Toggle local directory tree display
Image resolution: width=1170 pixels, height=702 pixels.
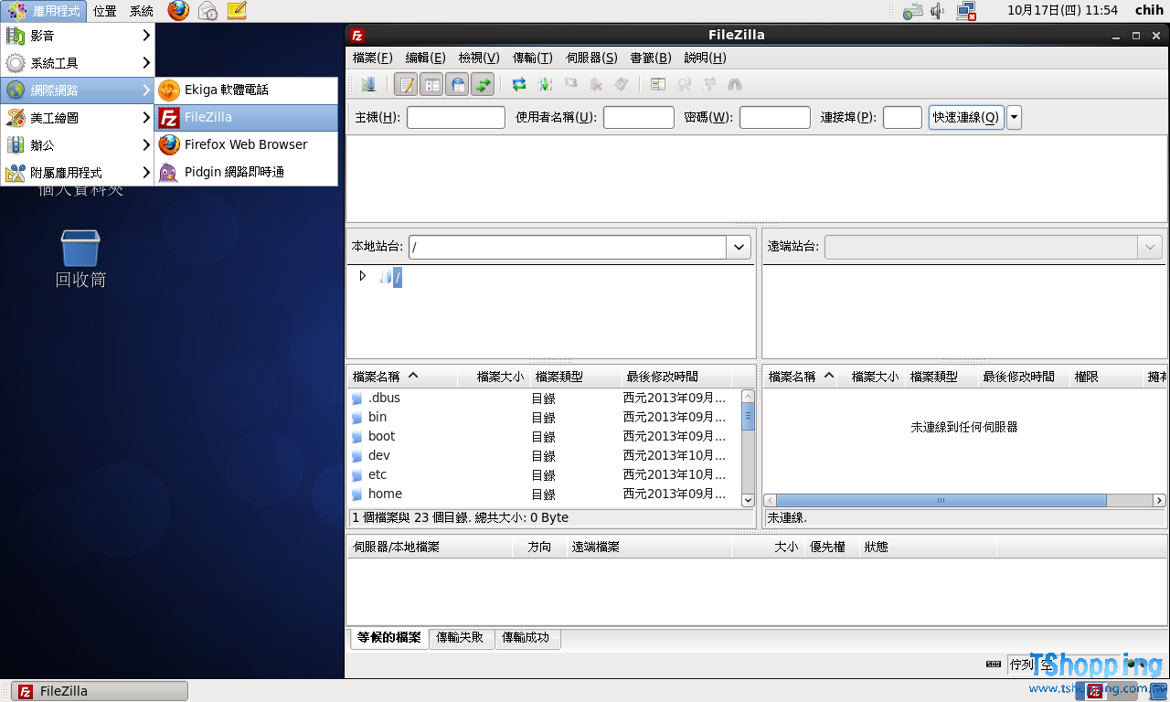coord(431,85)
